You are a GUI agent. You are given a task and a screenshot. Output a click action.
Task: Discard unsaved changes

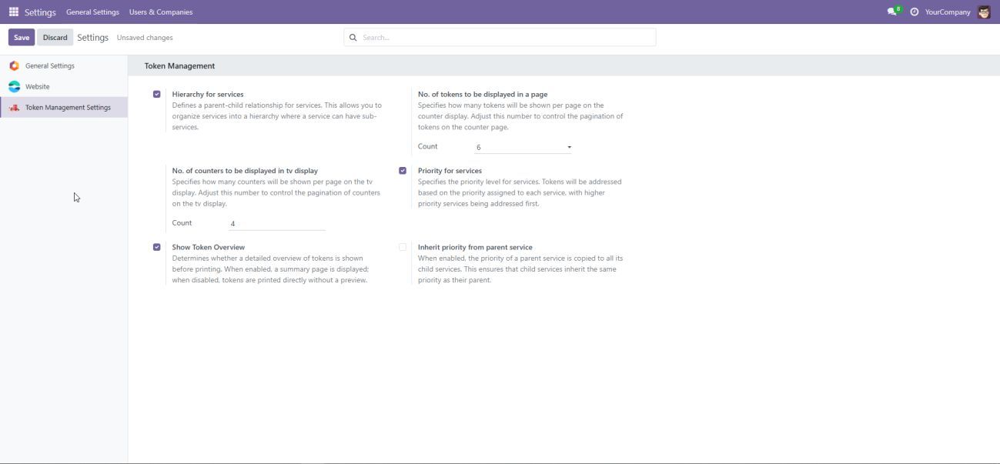click(x=55, y=37)
